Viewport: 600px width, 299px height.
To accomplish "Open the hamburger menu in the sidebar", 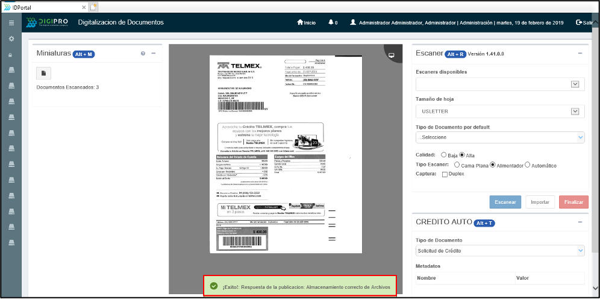I will 11,23.
